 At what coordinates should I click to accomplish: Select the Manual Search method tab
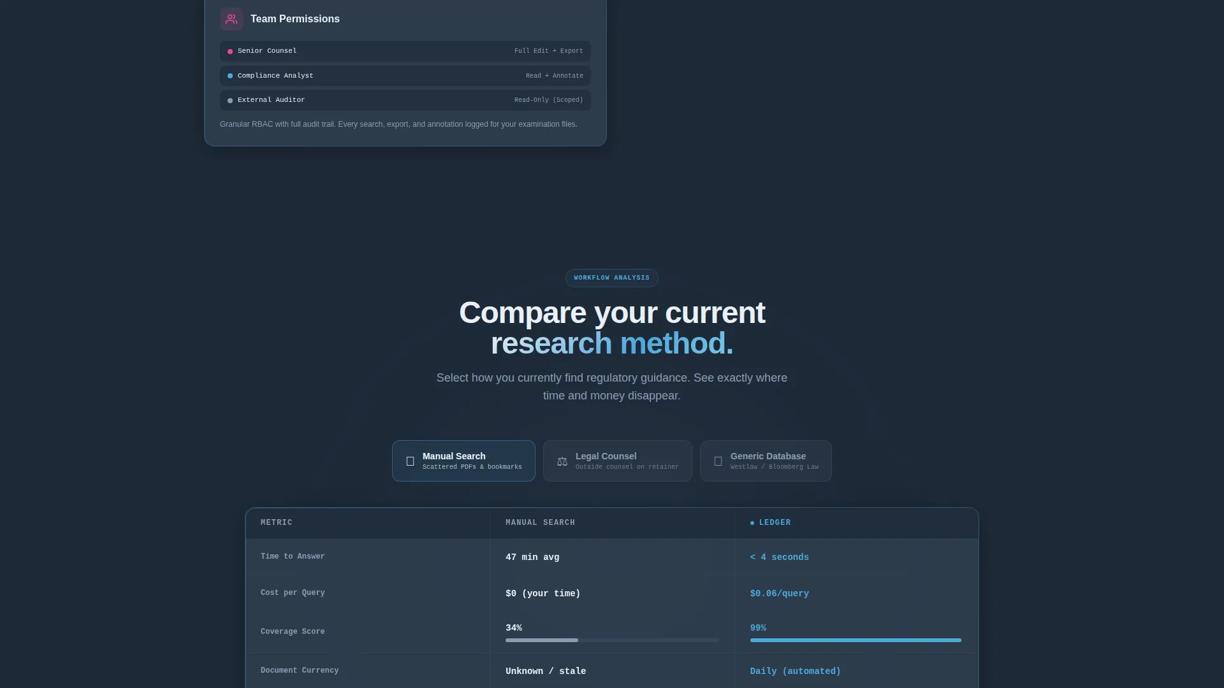coord(463,461)
